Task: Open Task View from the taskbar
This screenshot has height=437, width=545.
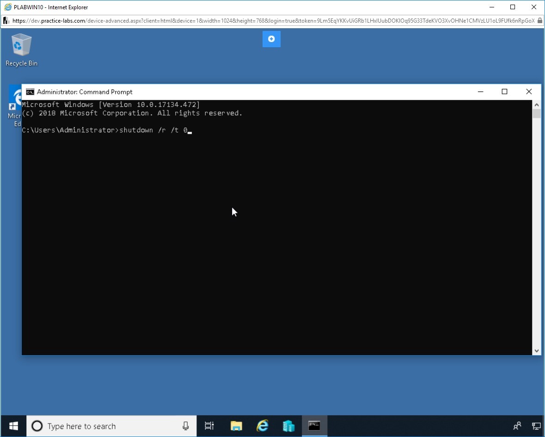Action: pyautogui.click(x=209, y=426)
